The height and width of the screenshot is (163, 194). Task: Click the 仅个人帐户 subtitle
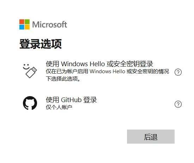(59, 107)
